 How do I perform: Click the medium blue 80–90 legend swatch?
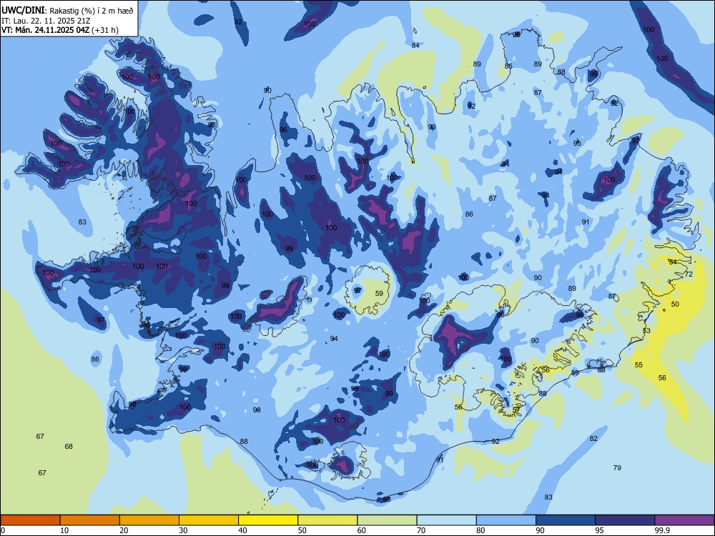pos(506,520)
